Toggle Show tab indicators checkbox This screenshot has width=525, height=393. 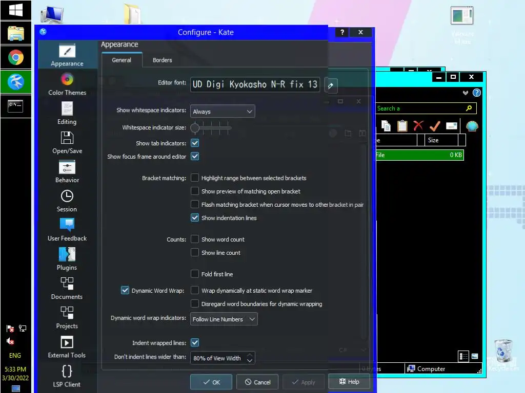point(195,143)
